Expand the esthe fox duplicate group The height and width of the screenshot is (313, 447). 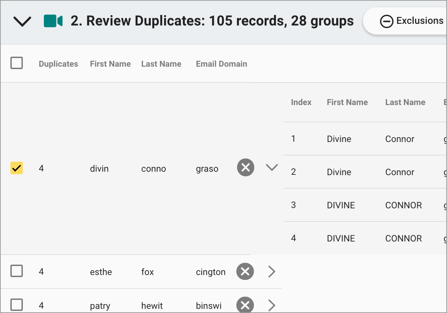coord(272,272)
